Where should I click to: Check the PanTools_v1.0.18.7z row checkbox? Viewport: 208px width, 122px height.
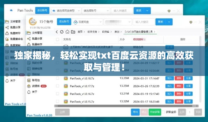click(x=58, y=78)
